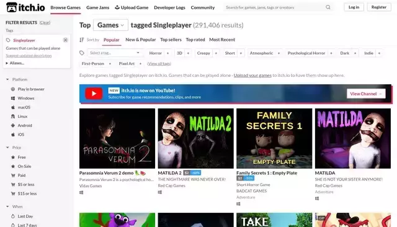Click the Singleplayer tag icon in sidebar
The width and height of the screenshot is (397, 227).
pyautogui.click(x=8, y=40)
